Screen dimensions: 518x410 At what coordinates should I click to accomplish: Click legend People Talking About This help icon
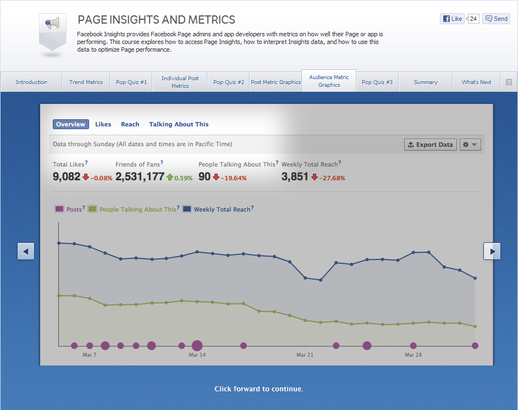tap(178, 208)
